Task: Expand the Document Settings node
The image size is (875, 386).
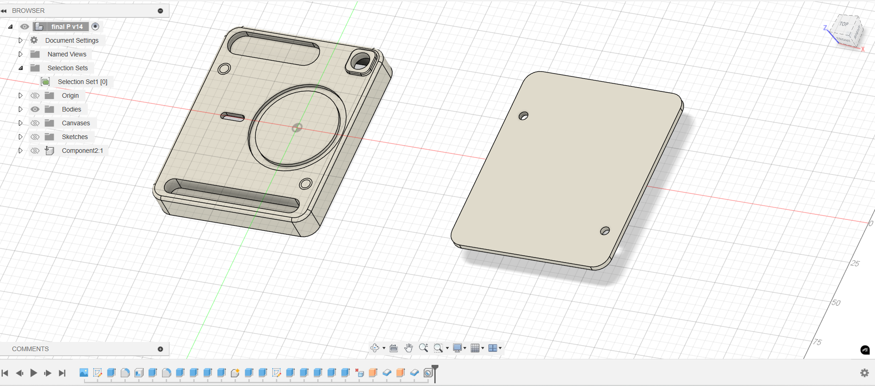Action: coord(20,40)
